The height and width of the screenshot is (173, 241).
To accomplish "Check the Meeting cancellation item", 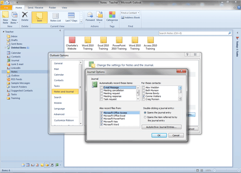I will pos(101,90).
